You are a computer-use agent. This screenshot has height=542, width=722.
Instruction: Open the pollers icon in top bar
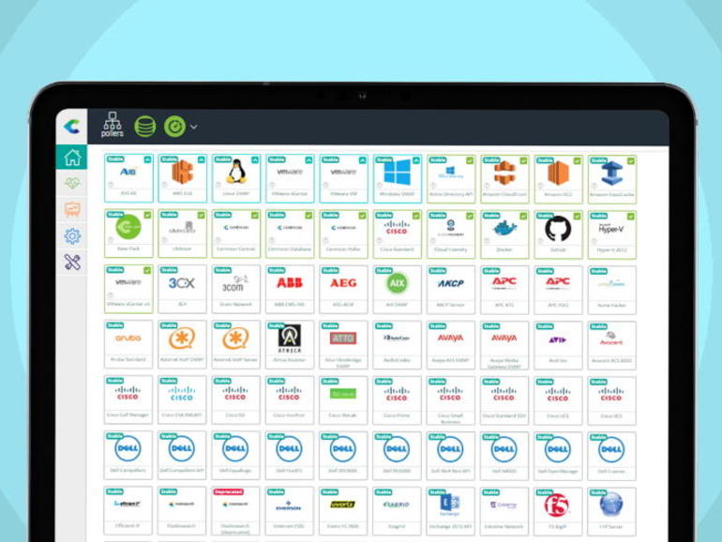point(112,126)
